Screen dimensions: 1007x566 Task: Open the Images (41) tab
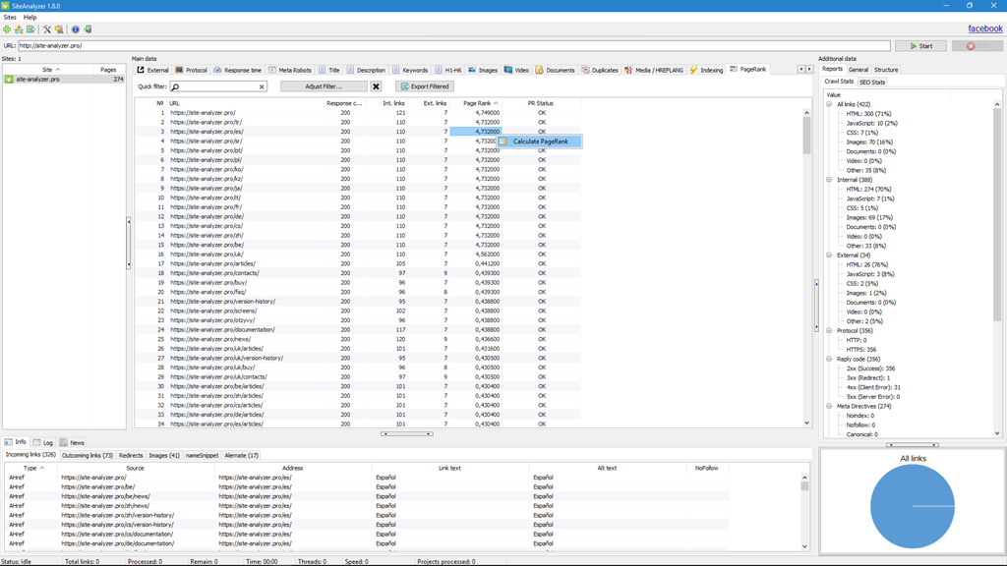pos(164,456)
